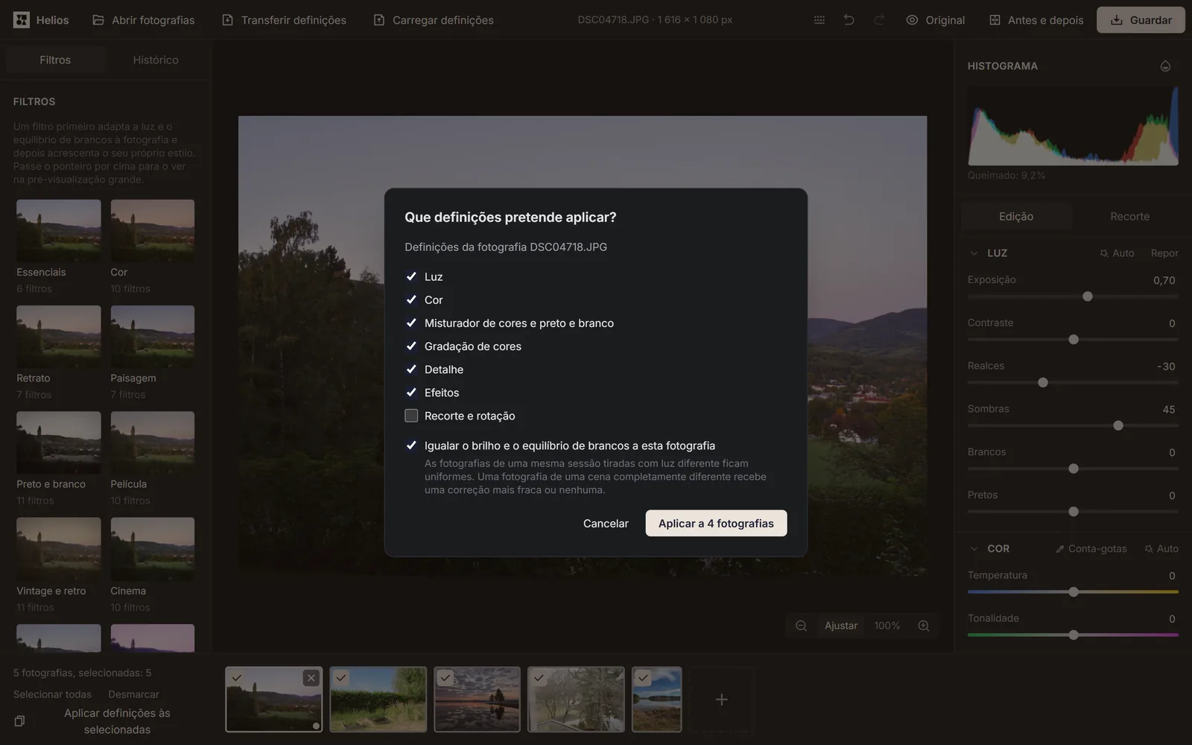Select the Filtros tab
Screen dimensions: 1192x745
(55, 60)
